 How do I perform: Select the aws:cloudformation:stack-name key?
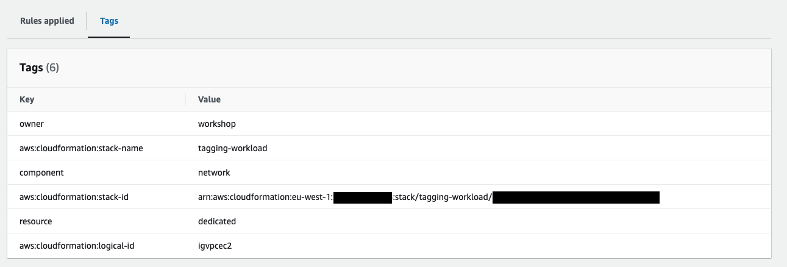coord(82,148)
